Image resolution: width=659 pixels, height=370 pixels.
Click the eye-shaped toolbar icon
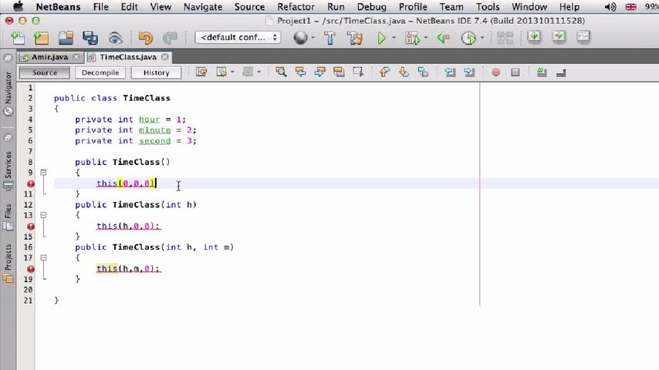115,39
